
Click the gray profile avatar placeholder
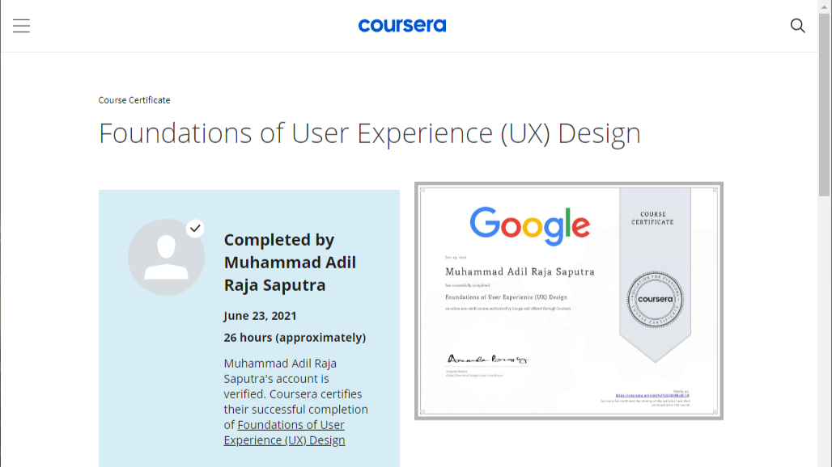click(166, 257)
